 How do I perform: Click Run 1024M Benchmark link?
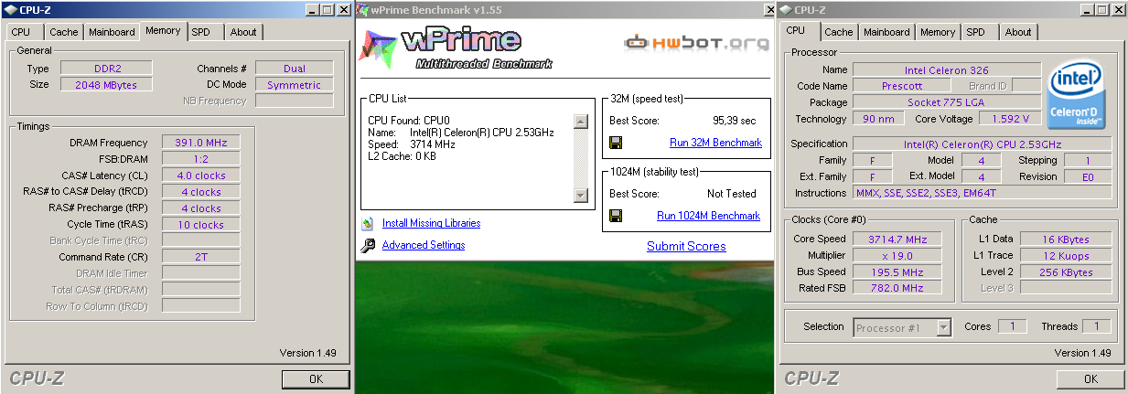(x=708, y=216)
